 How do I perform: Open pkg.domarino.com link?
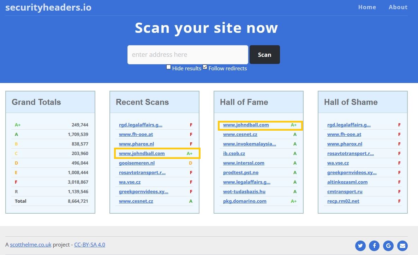click(x=245, y=201)
